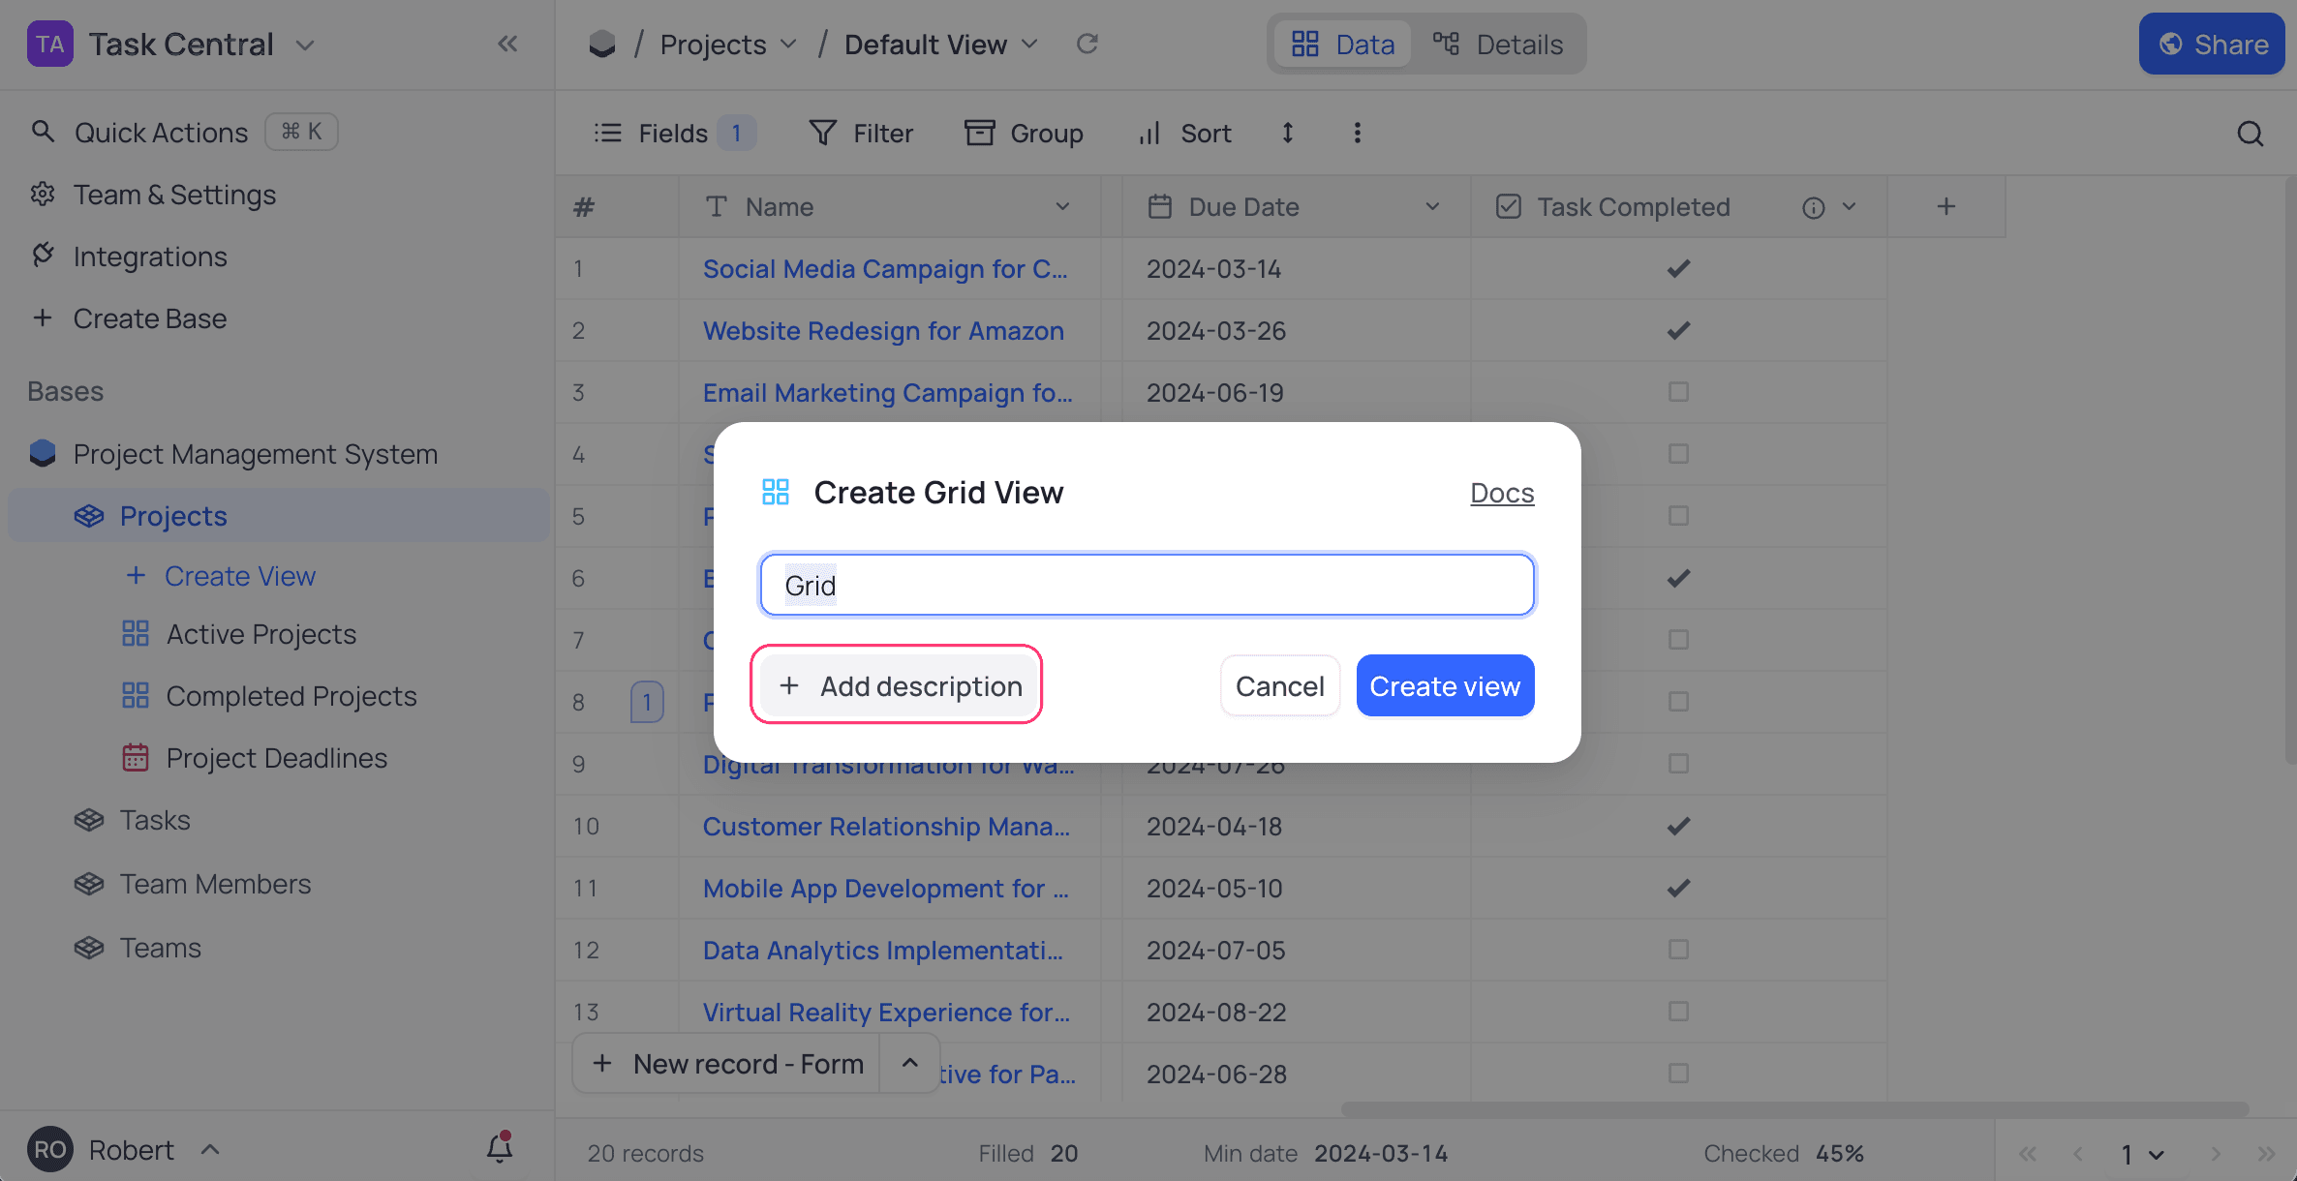
Task: Click the Task Completed info icon
Action: tap(1813, 207)
